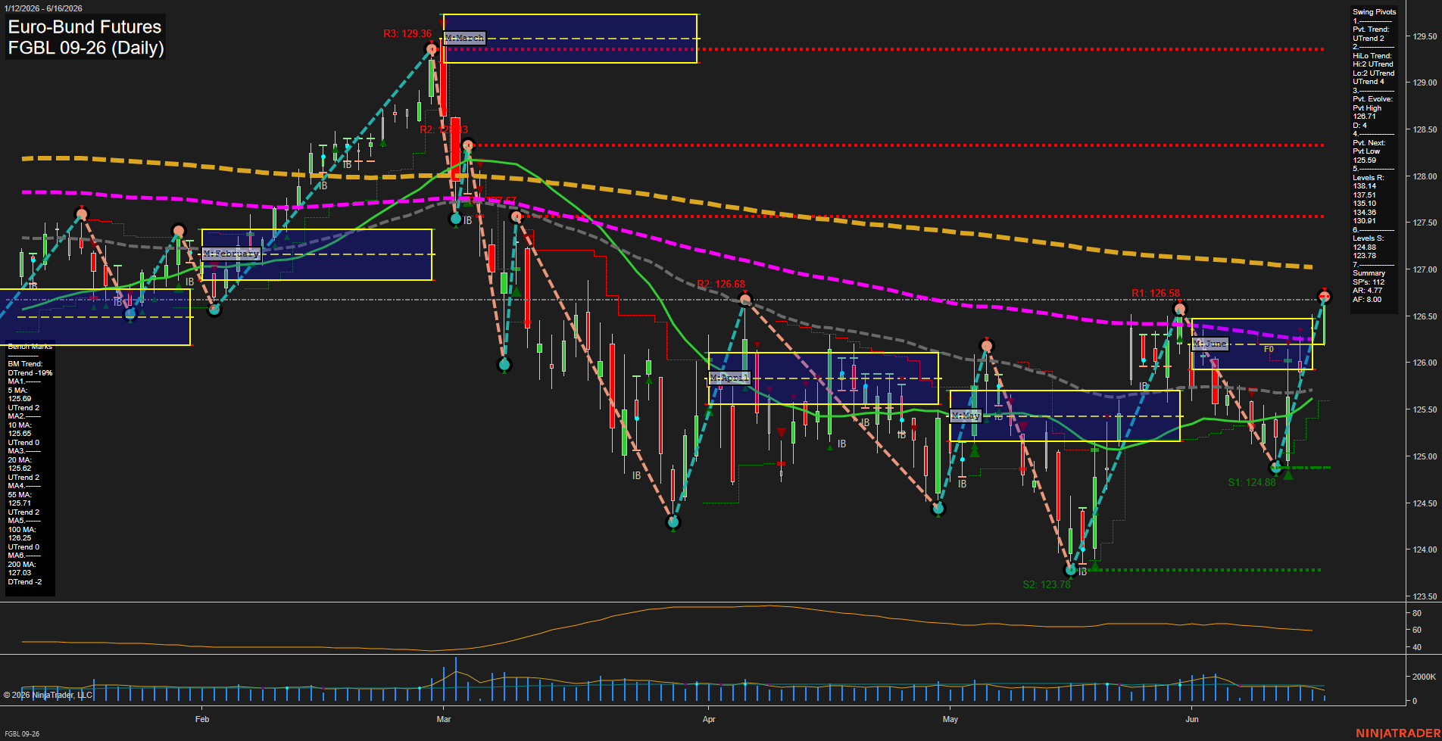Select the FGBL 09-26 (Daily) subtitle
Screen dimensions: 1442x741
tap(86, 48)
